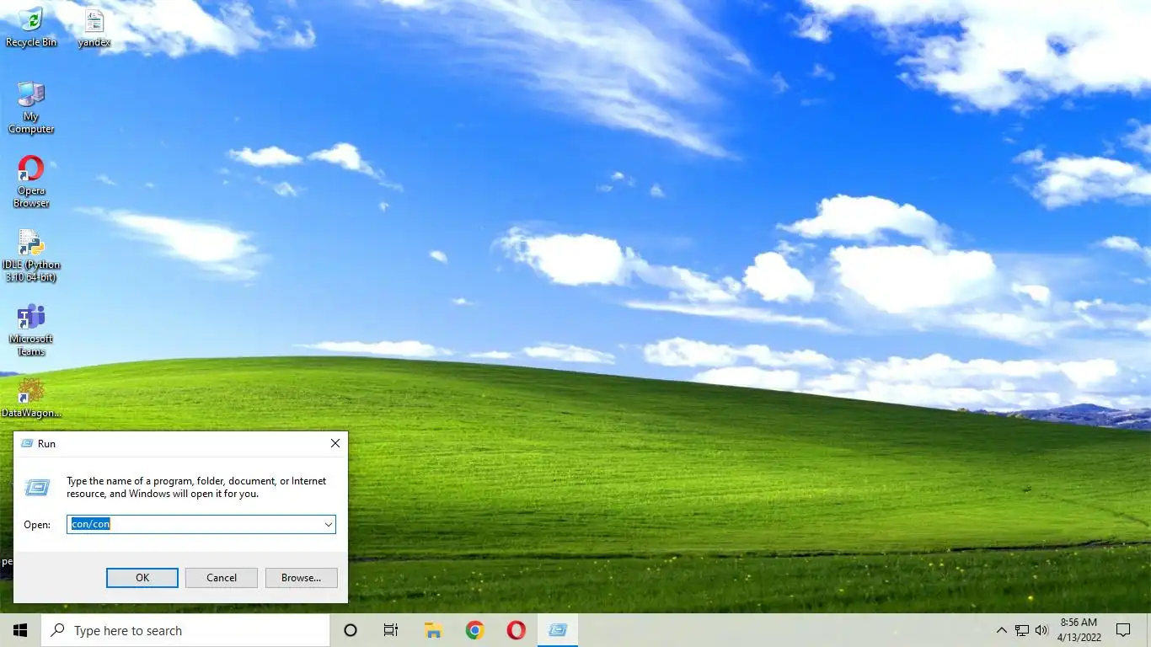Click the Run dialog title bar icon
The width and height of the screenshot is (1151, 647).
click(x=27, y=443)
